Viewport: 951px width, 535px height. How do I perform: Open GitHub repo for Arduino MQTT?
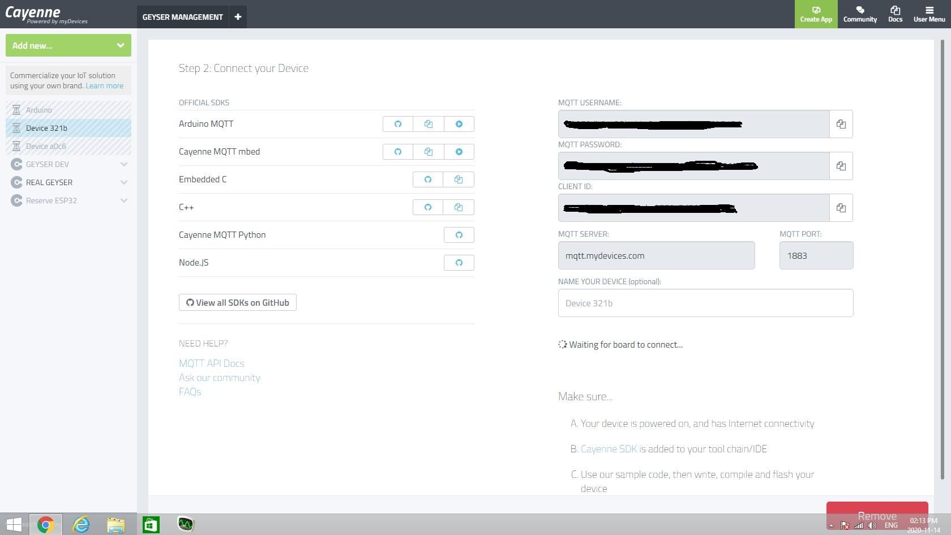398,124
